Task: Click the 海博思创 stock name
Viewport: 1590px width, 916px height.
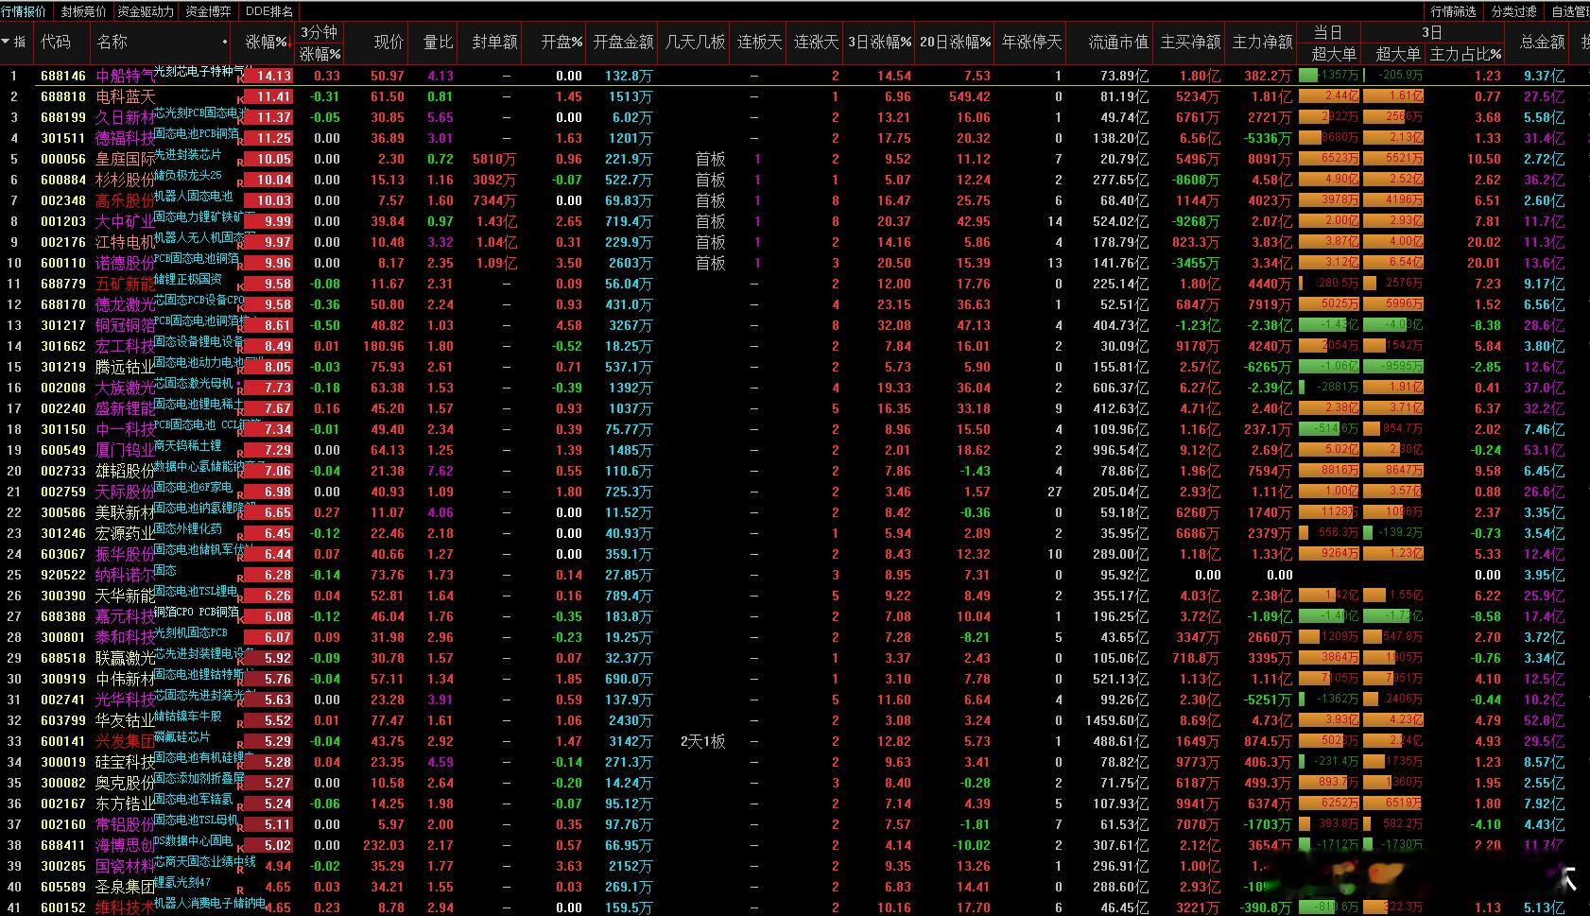Action: [125, 845]
